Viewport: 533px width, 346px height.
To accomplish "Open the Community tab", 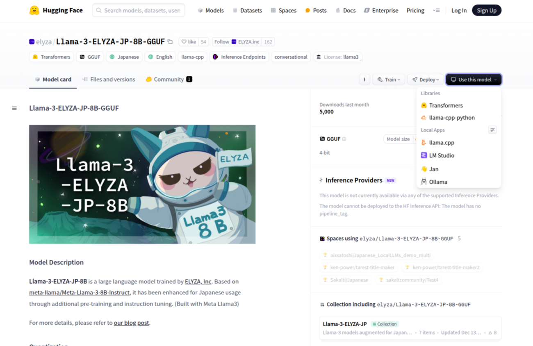I will pos(169,80).
